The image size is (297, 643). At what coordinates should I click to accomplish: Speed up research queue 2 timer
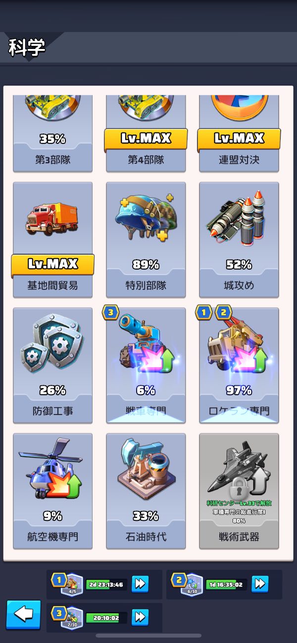[260, 584]
